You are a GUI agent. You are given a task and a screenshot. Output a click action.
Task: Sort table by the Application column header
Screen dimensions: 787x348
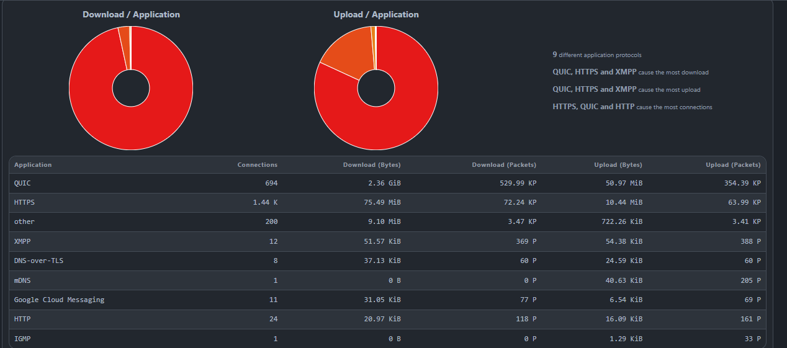coord(33,165)
